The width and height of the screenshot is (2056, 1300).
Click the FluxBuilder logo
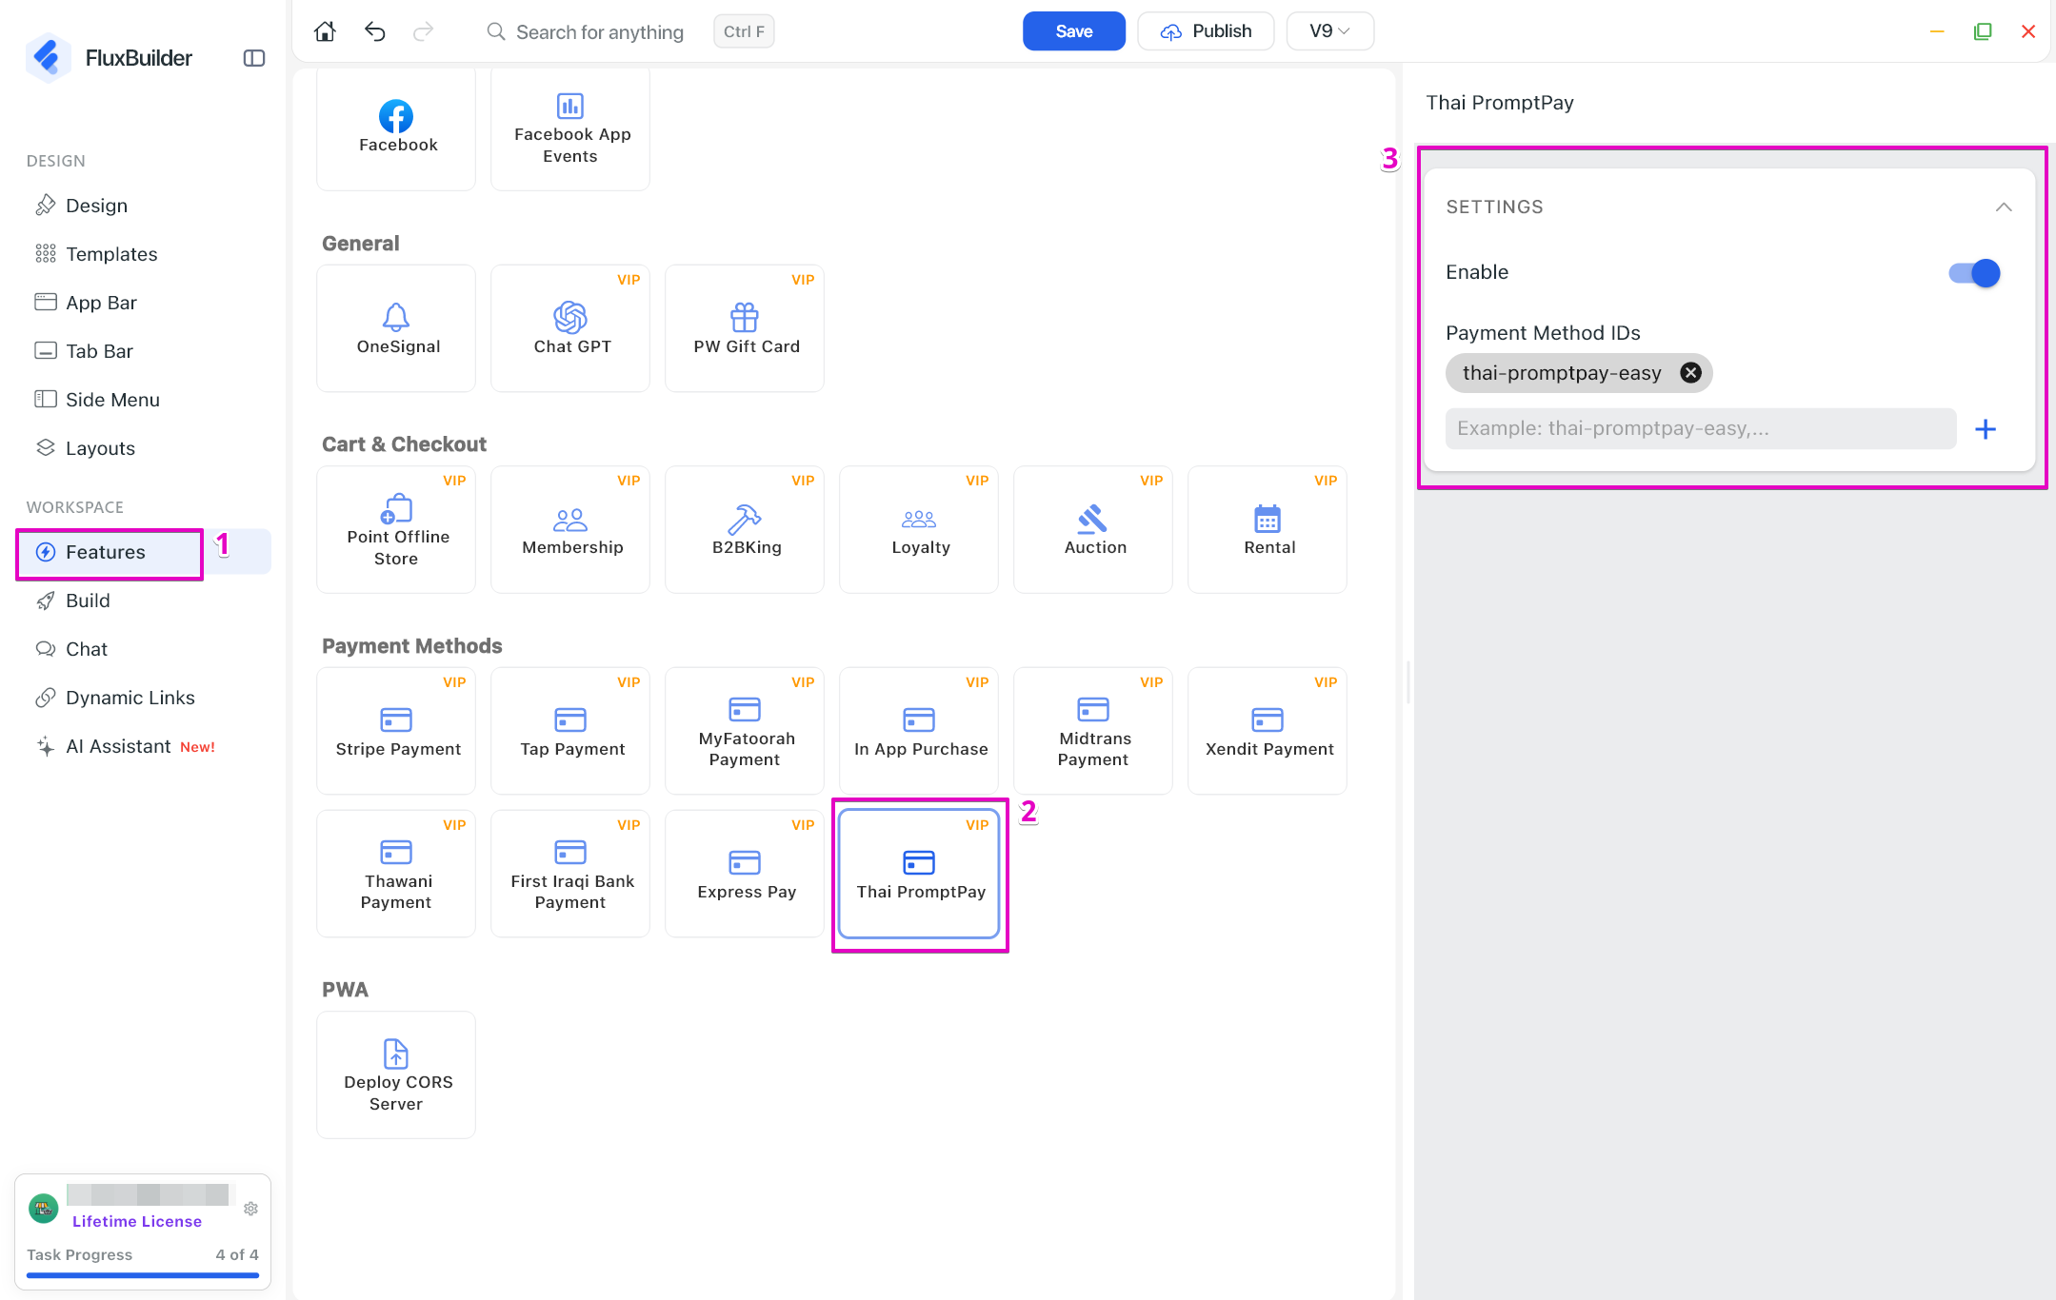point(48,58)
